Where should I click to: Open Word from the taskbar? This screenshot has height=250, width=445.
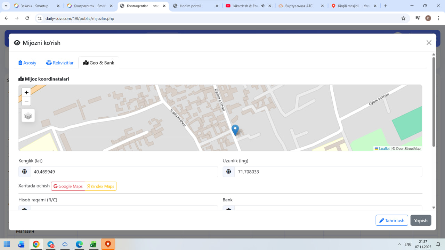(x=21, y=244)
